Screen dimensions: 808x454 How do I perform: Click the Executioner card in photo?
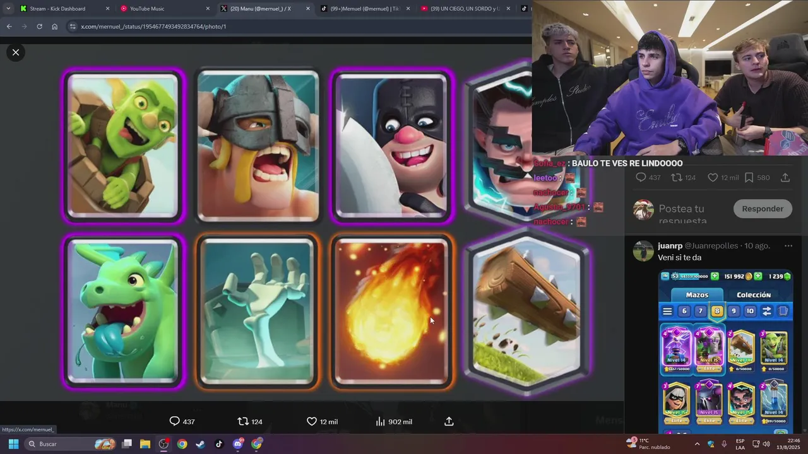pyautogui.click(x=392, y=146)
